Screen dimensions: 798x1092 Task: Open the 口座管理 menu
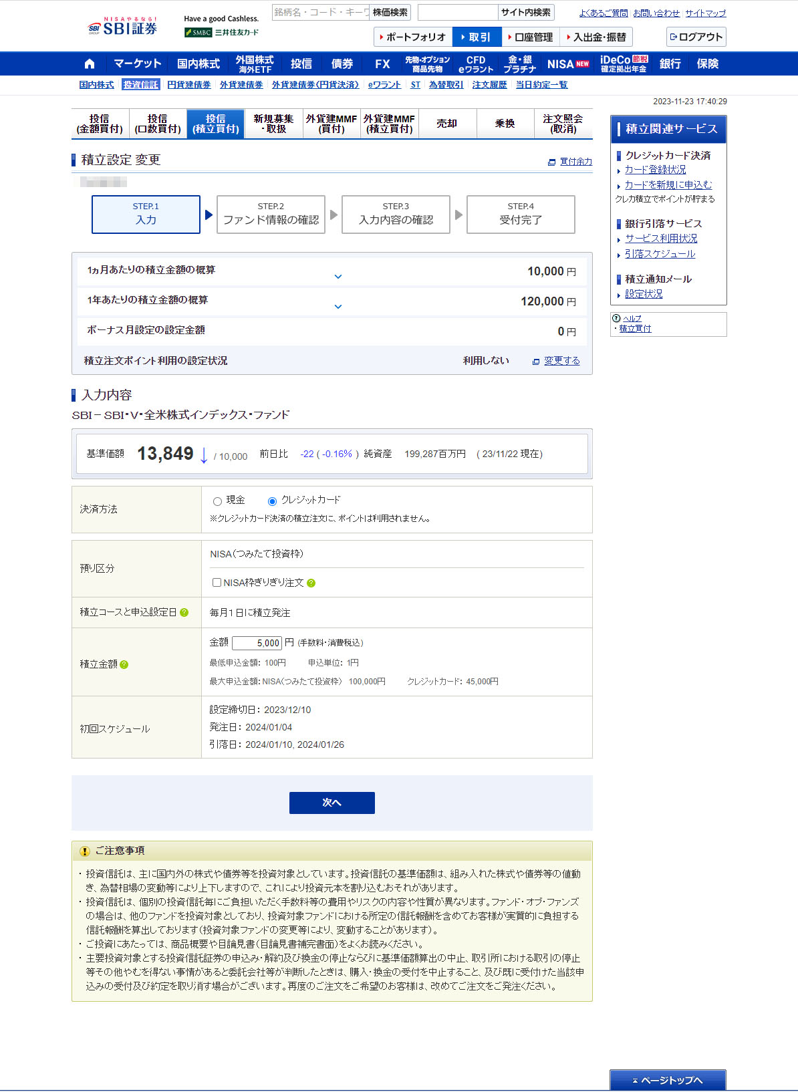pyautogui.click(x=530, y=37)
